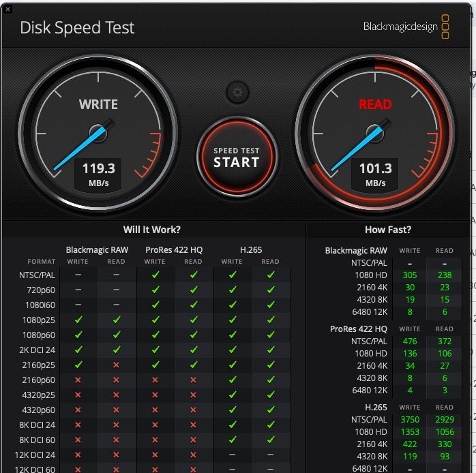This screenshot has width=476, height=473.
Task: Click the 2K DCI 24 format row label
Action: [x=39, y=350]
